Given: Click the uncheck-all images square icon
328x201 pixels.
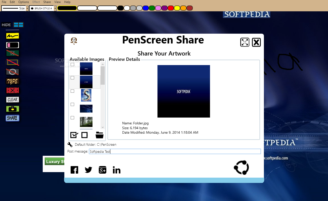Looking at the screenshot, I should [x=84, y=135].
